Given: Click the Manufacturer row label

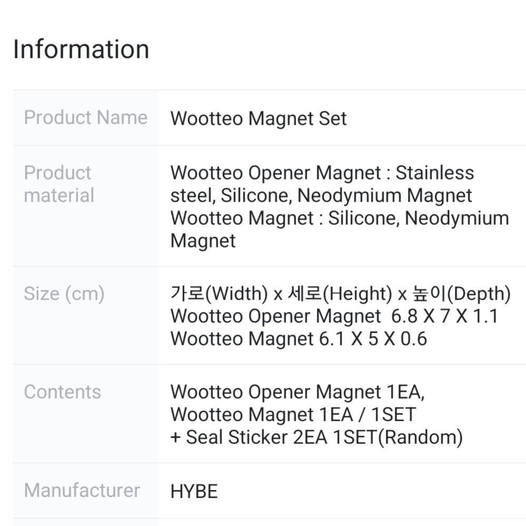Looking at the screenshot, I should [82, 490].
